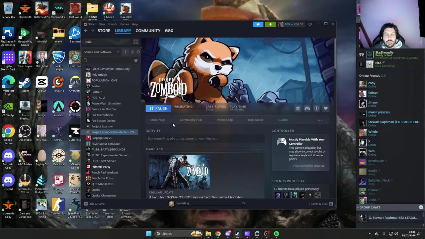The width and height of the screenshot is (425, 239).
Task: Toggle library collections grid view icon
Action: tap(136, 42)
